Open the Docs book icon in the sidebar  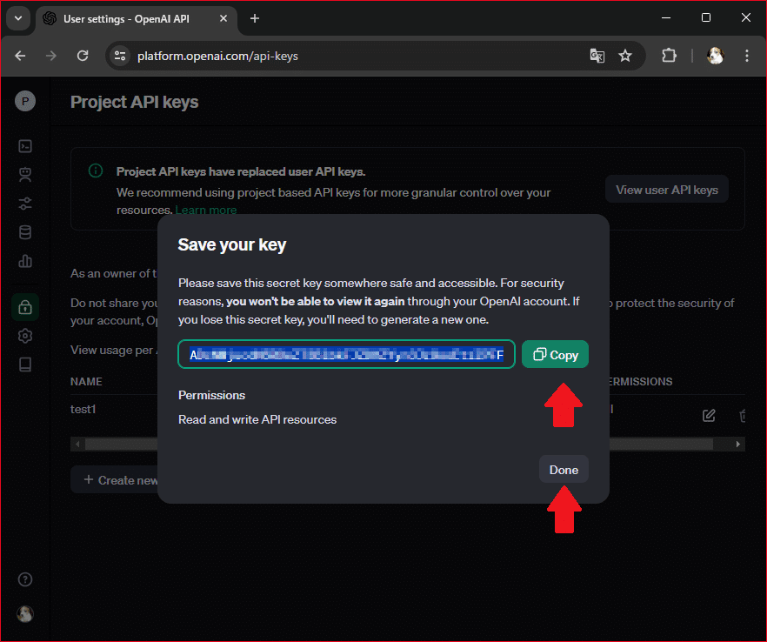click(x=25, y=364)
